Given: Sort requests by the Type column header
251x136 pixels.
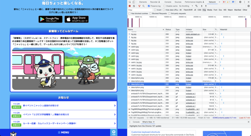Looking at the screenshot, I should point(180,29).
